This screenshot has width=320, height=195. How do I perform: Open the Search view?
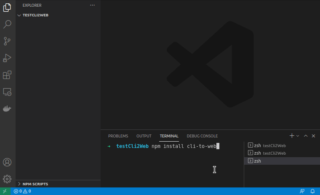[x=7, y=24]
